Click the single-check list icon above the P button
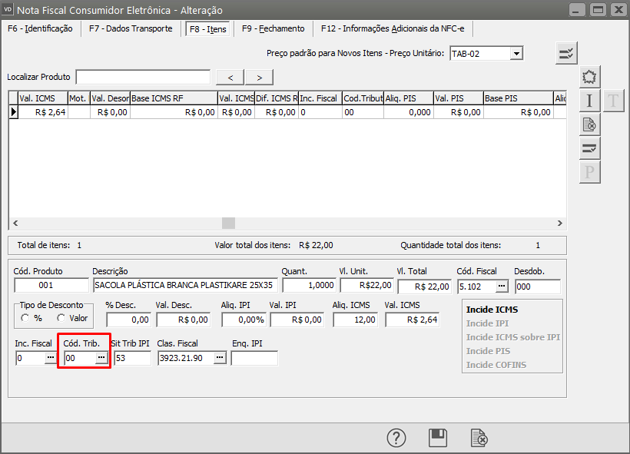This screenshot has width=630, height=454. (x=589, y=148)
